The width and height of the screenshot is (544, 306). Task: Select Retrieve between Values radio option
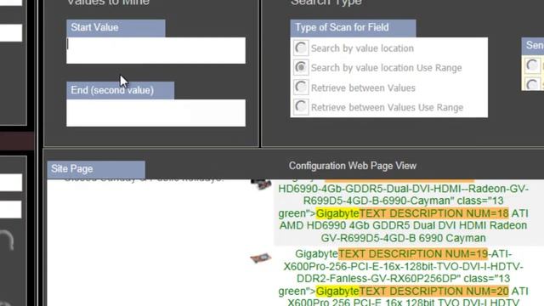pyautogui.click(x=301, y=88)
